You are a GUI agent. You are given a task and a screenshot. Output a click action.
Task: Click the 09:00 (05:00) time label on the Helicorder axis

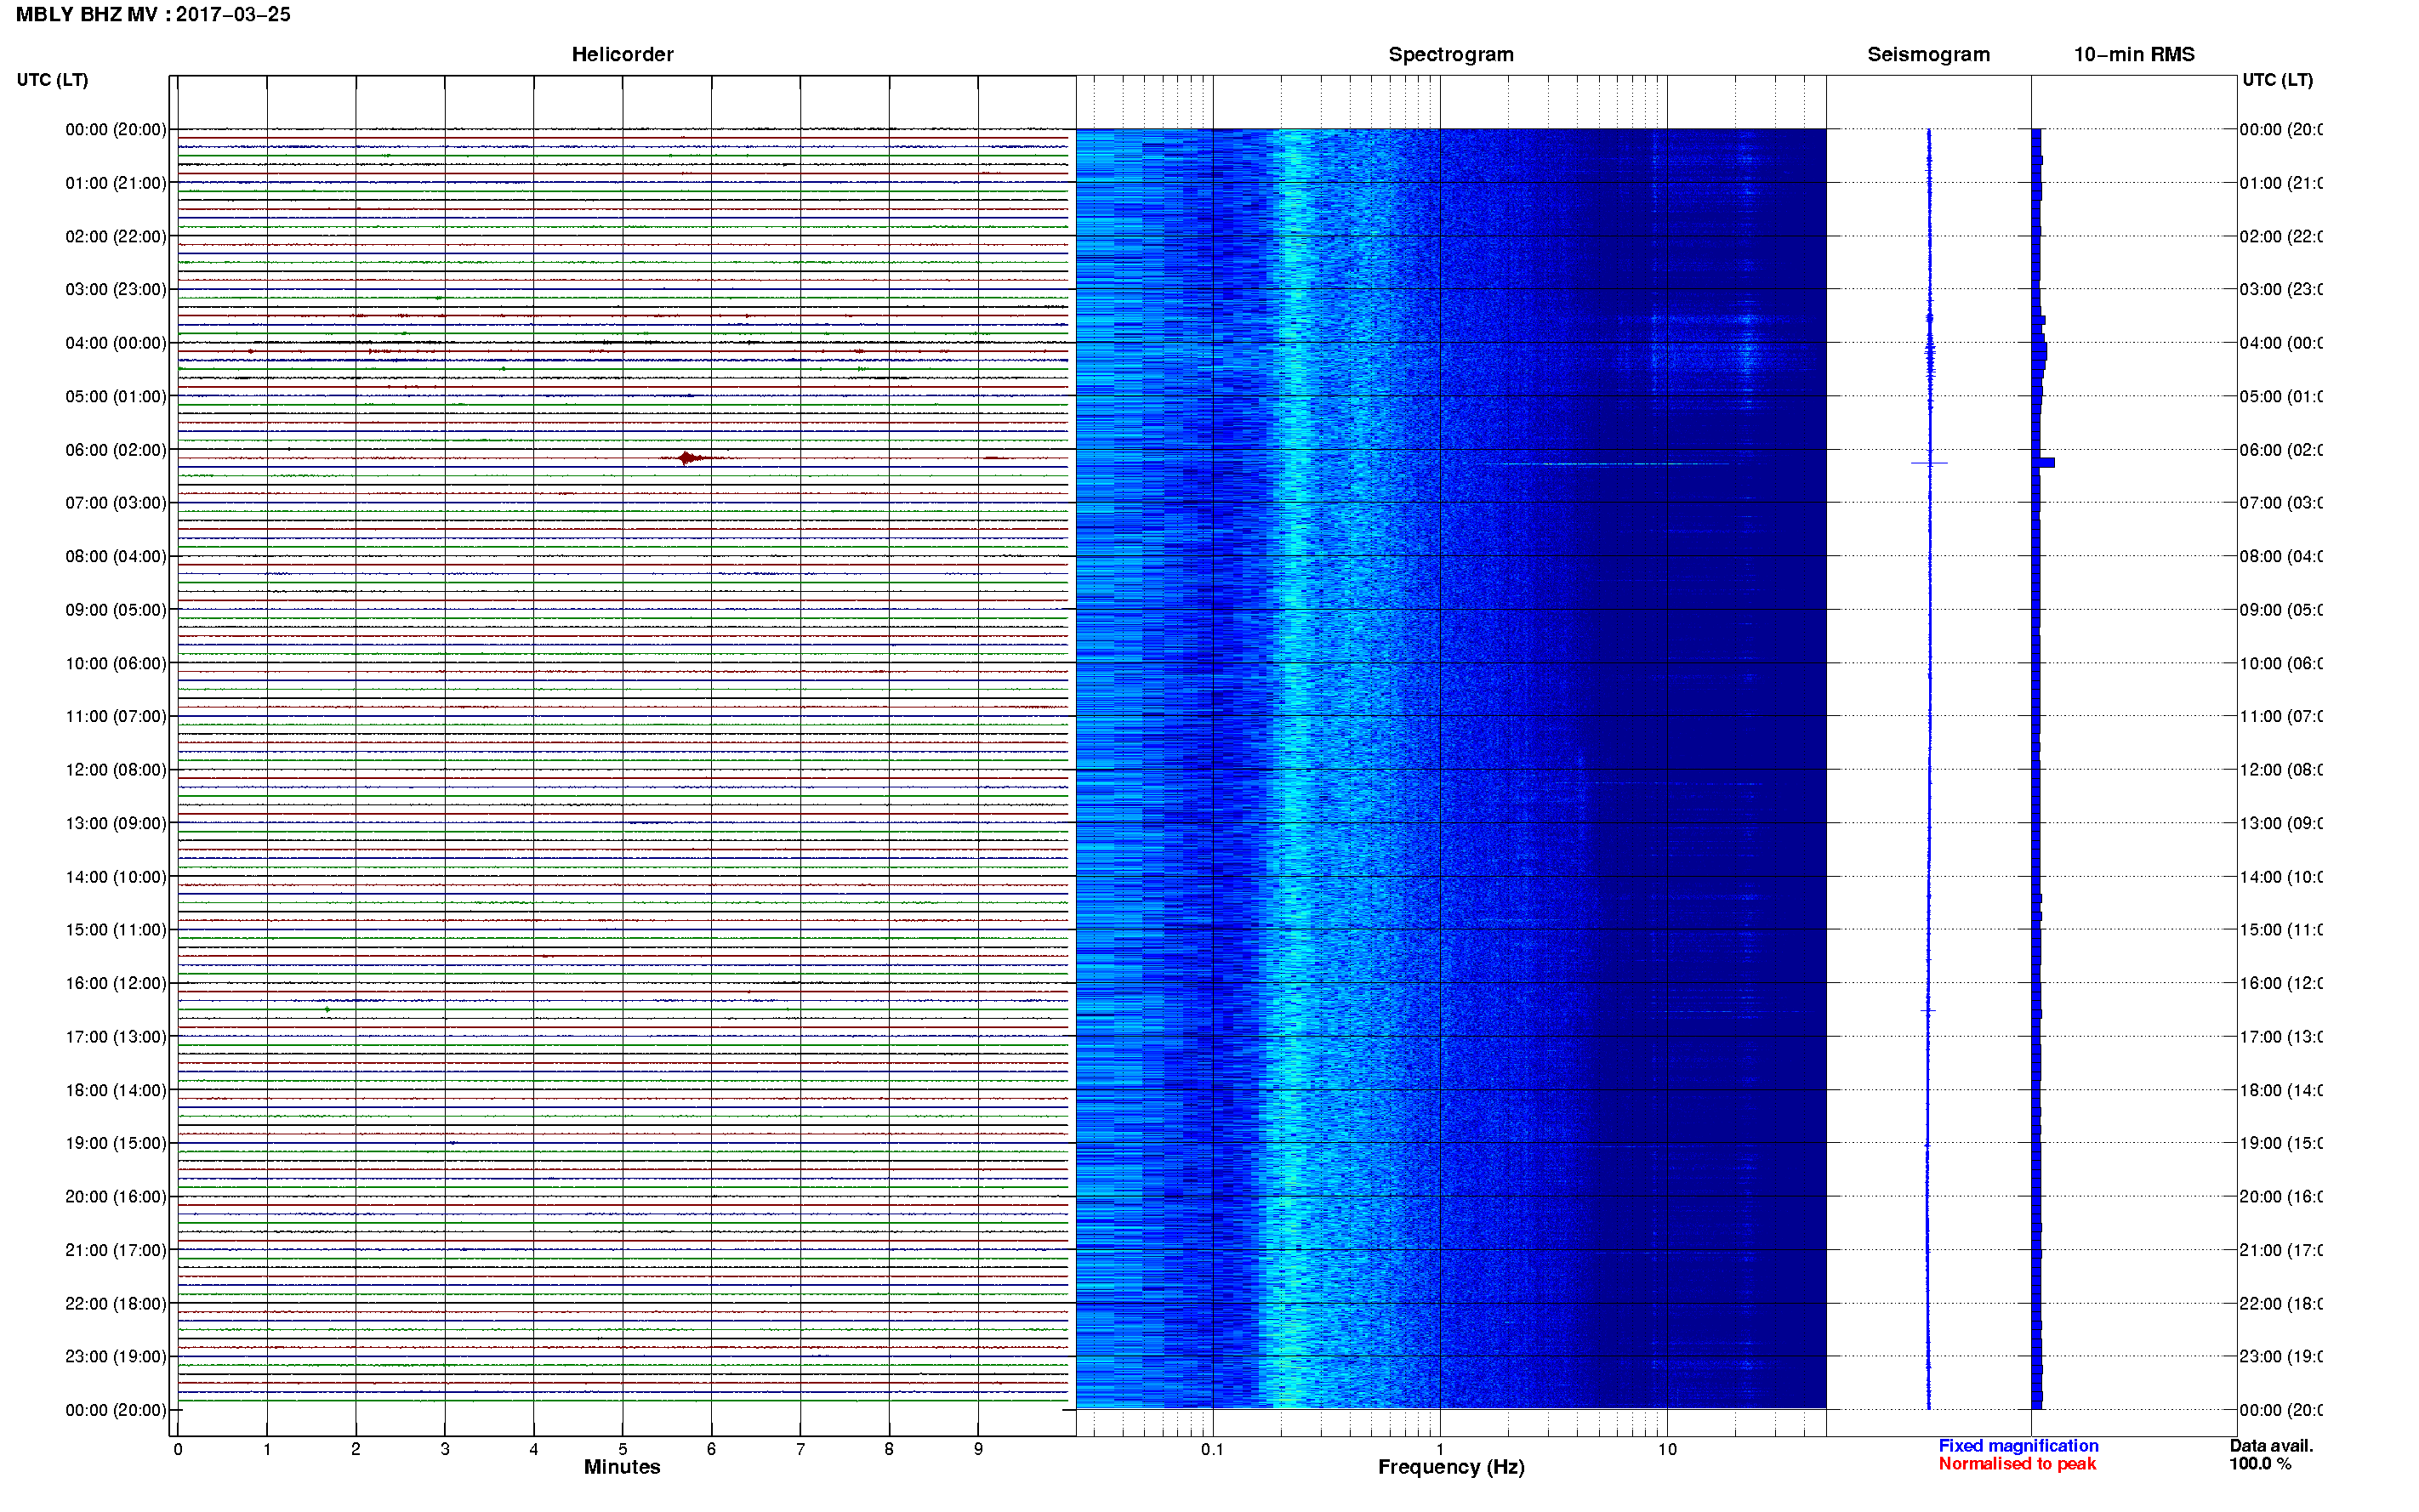(x=116, y=610)
